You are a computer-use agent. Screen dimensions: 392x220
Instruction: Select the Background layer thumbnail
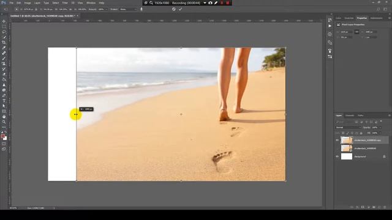coord(347,156)
